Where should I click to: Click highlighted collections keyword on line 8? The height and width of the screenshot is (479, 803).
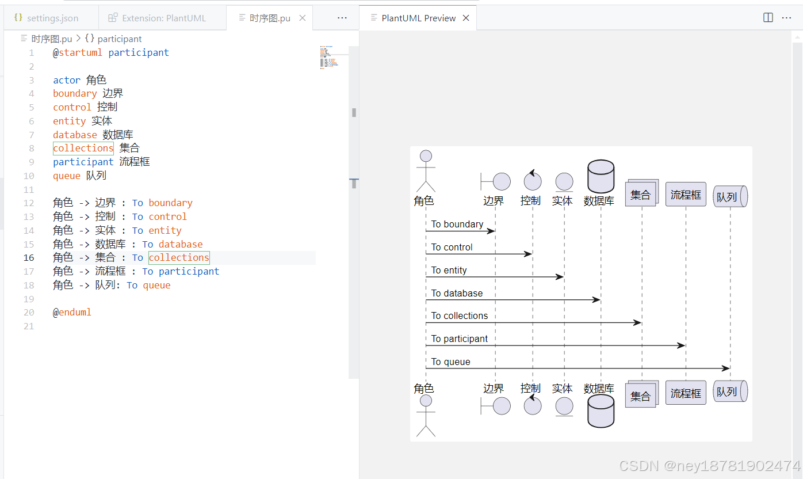83,148
